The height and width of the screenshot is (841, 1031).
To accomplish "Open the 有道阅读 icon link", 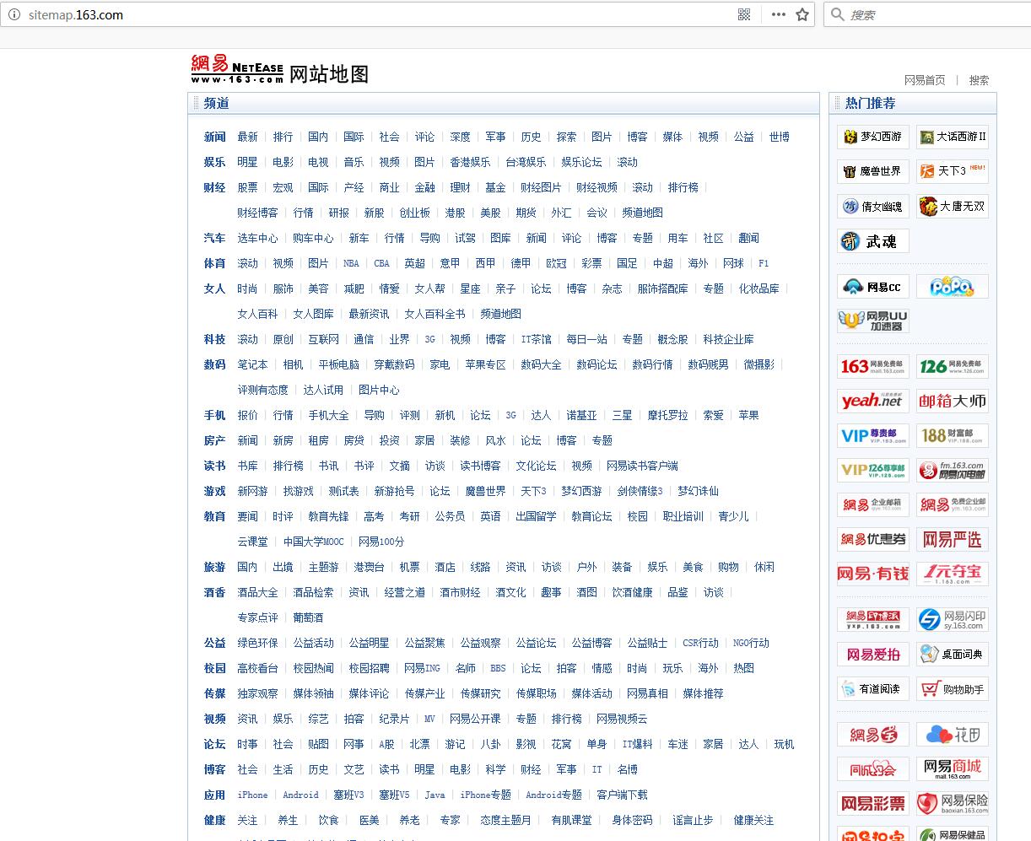I will [x=873, y=689].
